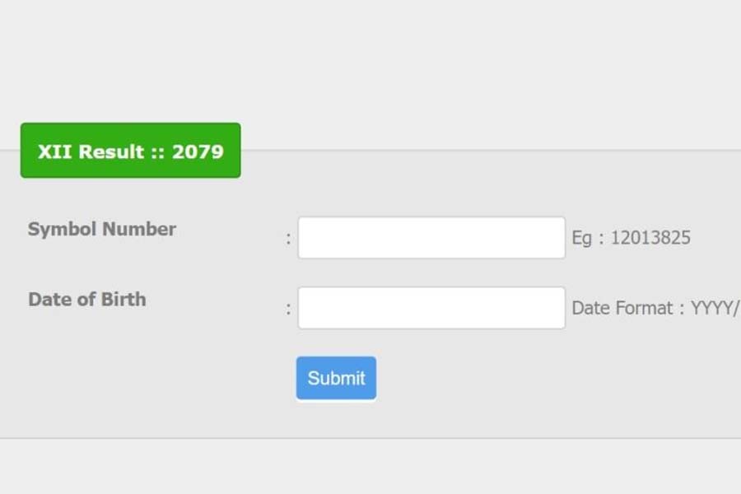
Task: Place cursor in the empty Date of Birth box
Action: (431, 308)
